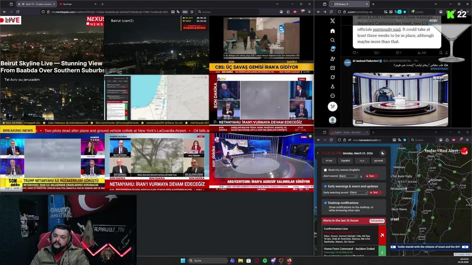The image size is (472, 265).
Task: Collapse Tzofar panel with back arrow
Action: 318,153
